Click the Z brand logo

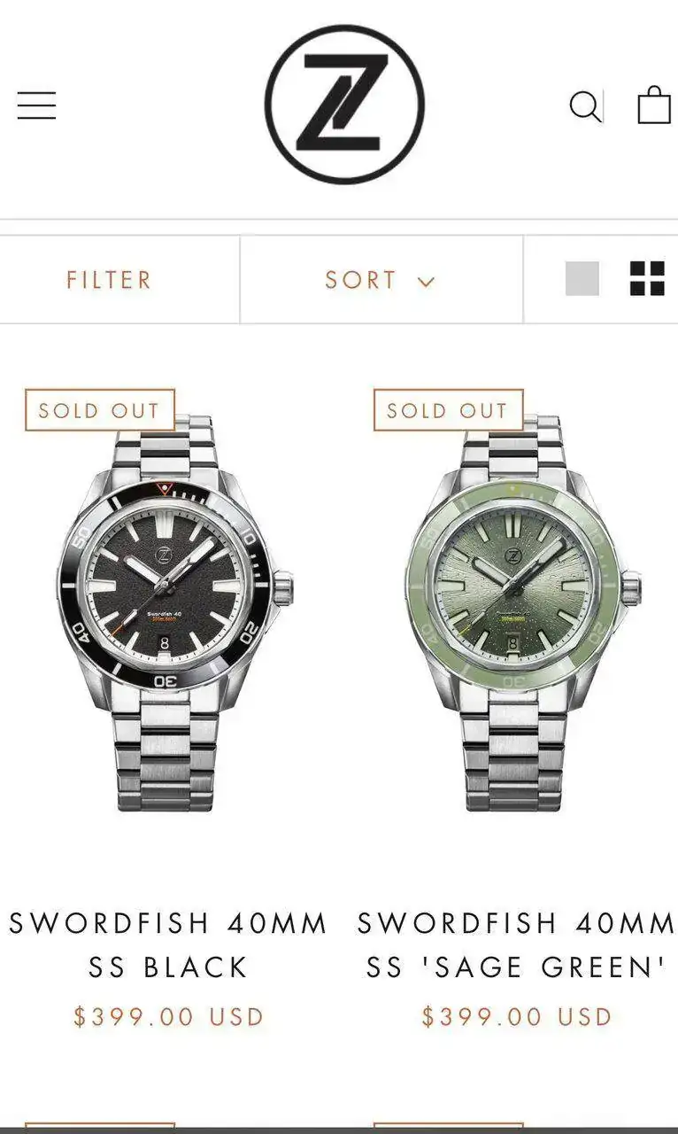click(344, 105)
